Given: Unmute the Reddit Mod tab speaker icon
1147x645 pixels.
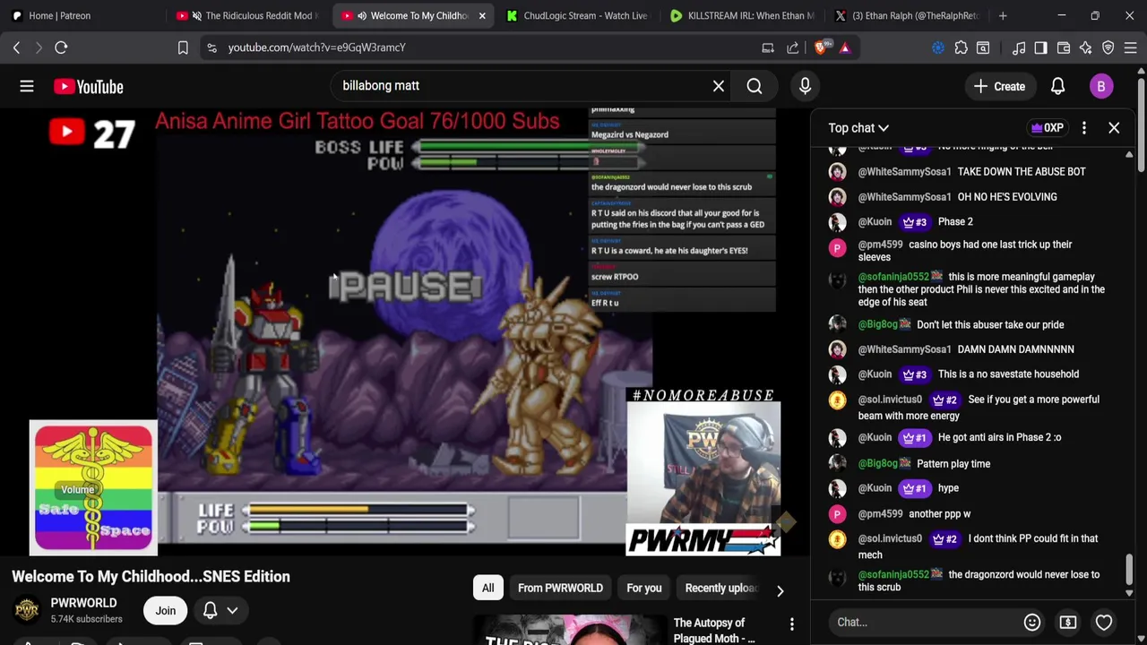Looking at the screenshot, I should (196, 15).
